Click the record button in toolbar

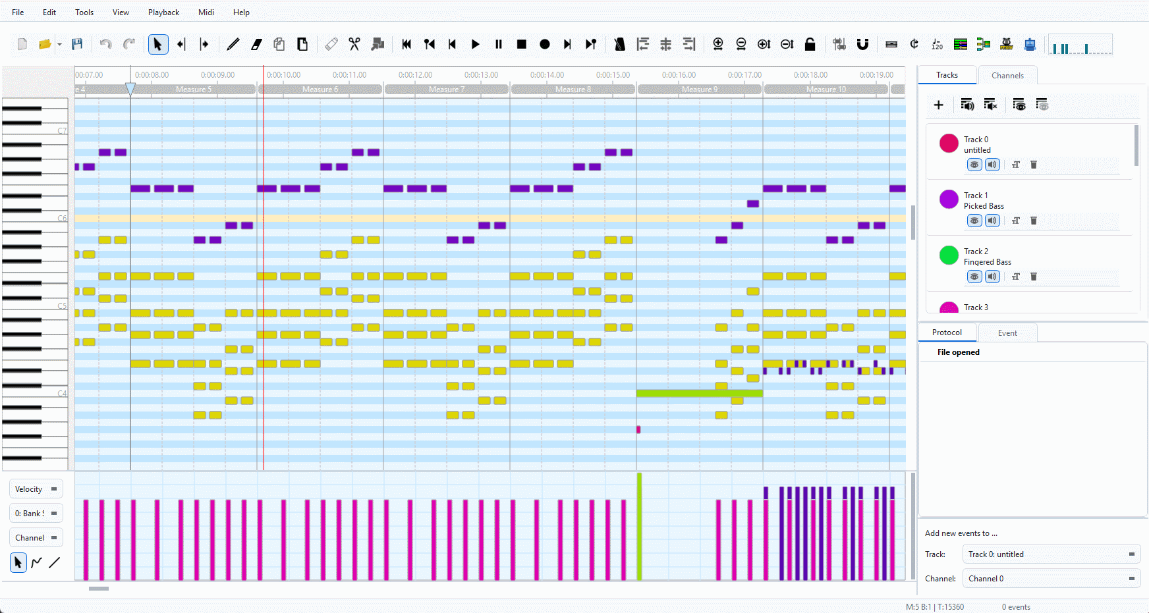545,44
